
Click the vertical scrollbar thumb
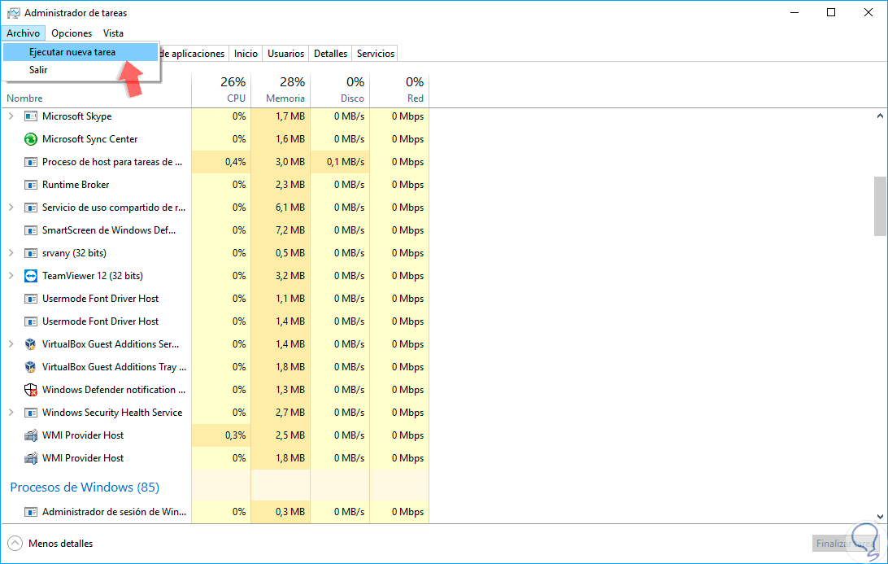coord(880,206)
